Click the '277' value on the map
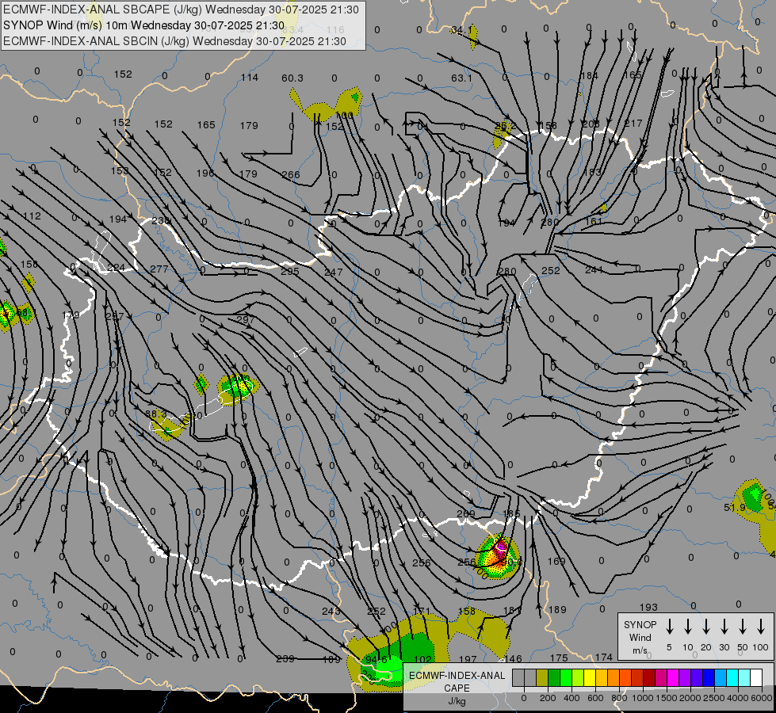 [159, 269]
